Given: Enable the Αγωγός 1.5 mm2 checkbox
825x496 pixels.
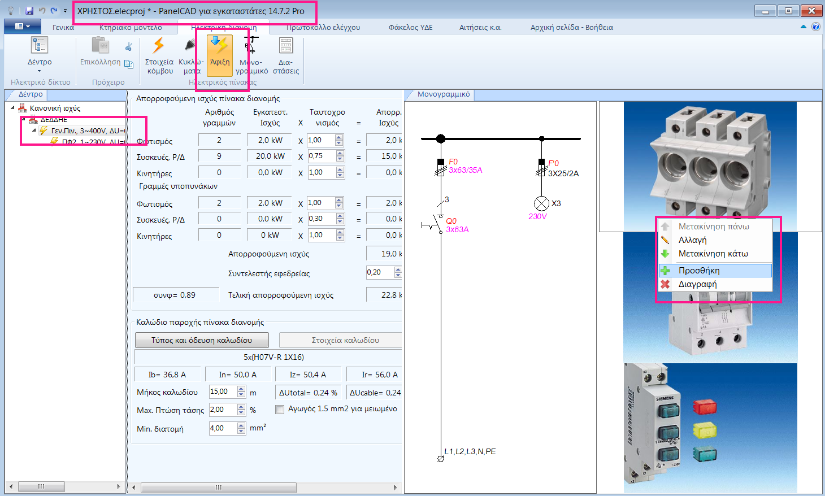Looking at the screenshot, I should tap(280, 409).
